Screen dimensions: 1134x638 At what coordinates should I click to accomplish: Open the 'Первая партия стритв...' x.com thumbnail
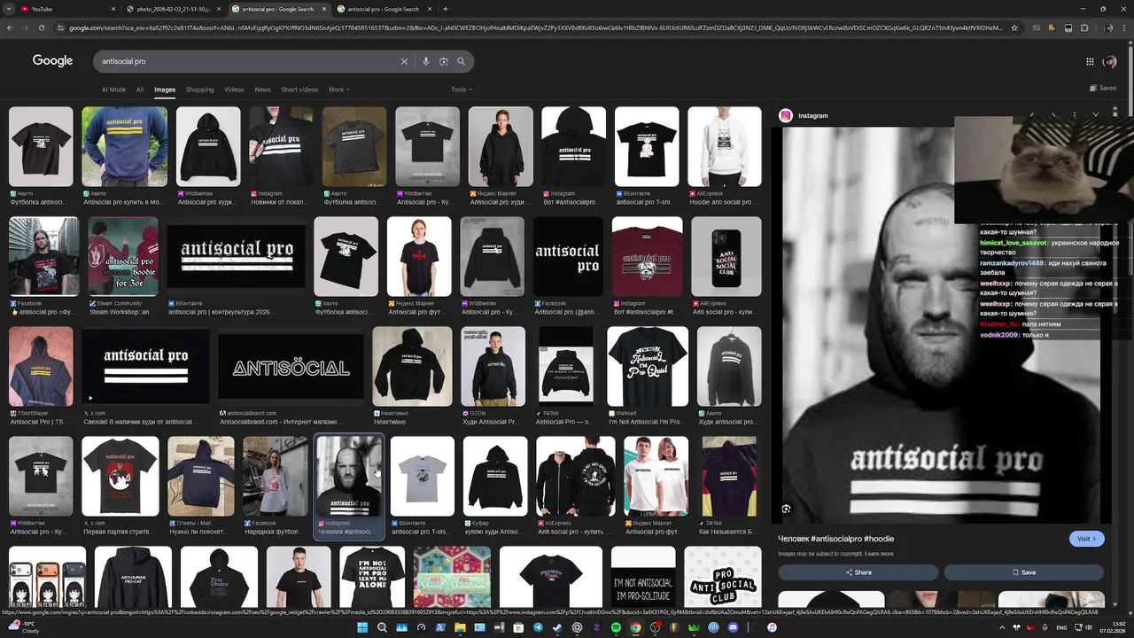[x=120, y=477]
